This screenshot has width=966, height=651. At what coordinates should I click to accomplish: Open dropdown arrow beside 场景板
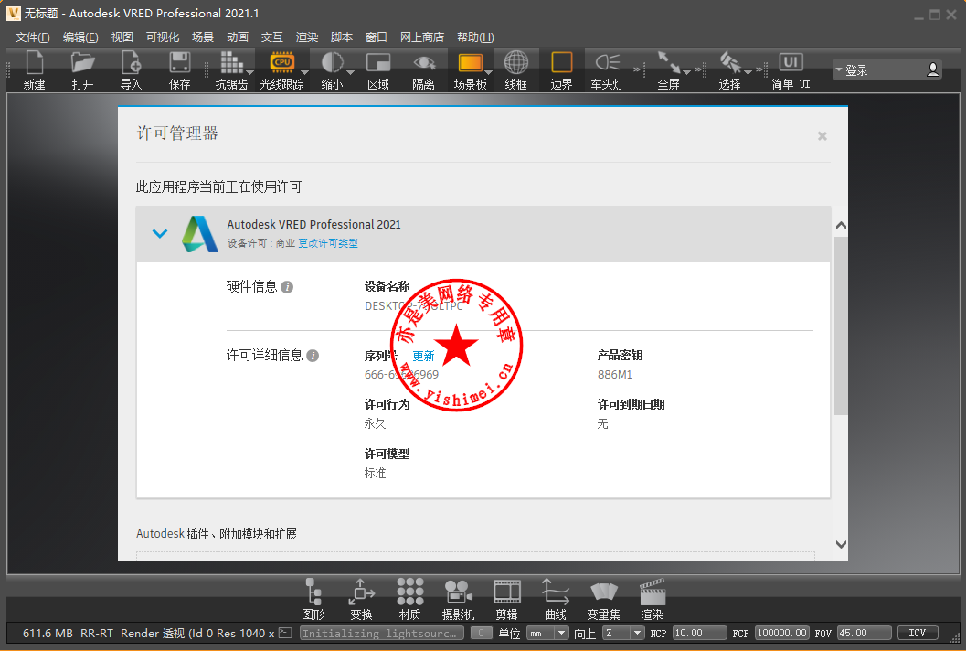pos(489,73)
